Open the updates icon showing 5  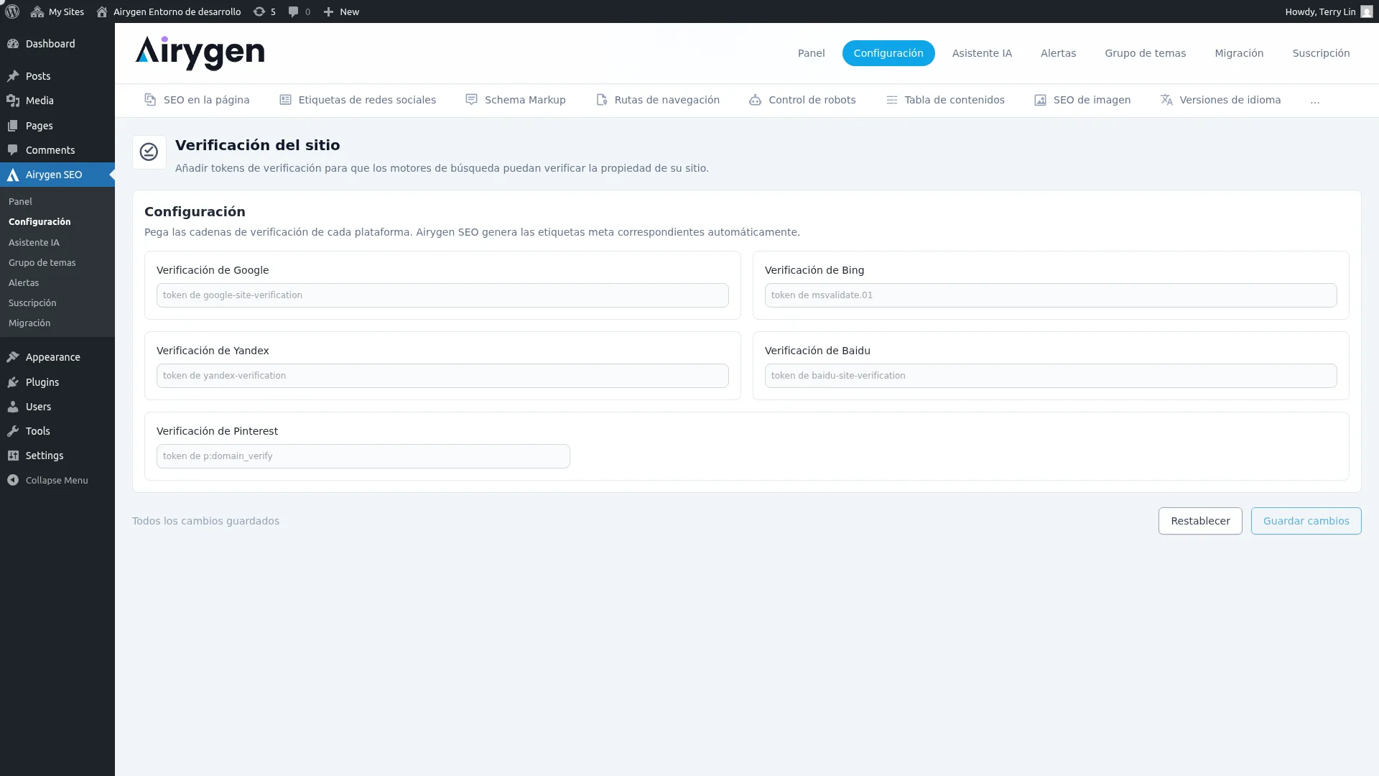259,11
